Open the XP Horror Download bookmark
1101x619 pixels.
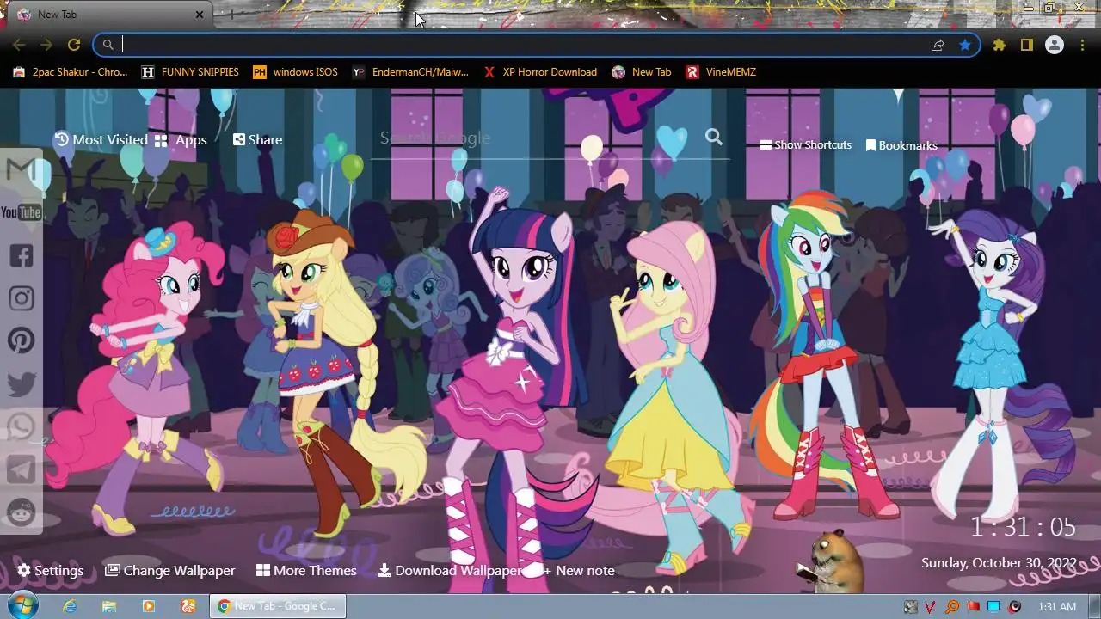[x=539, y=72]
